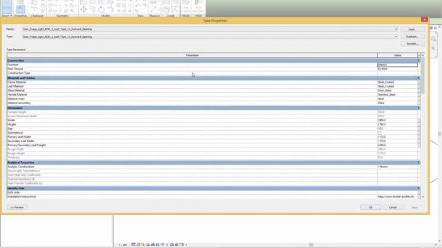Collapse the Construction parameter group
Image resolution: width=442 pixels, height=248 pixels.
[419, 61]
